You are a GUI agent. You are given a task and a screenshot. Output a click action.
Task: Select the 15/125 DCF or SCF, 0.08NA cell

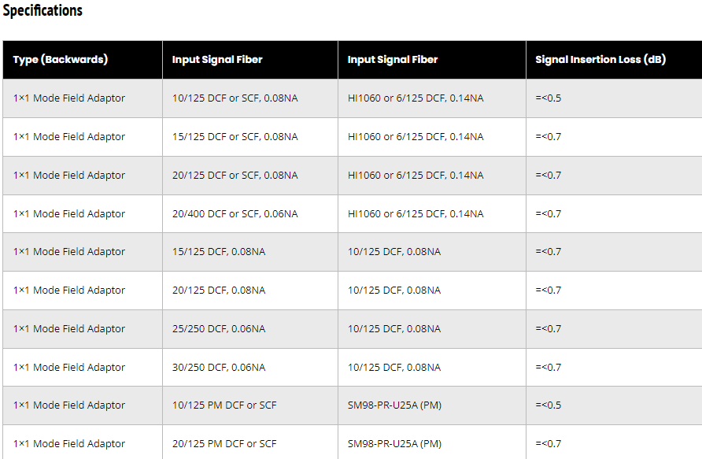[235, 137]
